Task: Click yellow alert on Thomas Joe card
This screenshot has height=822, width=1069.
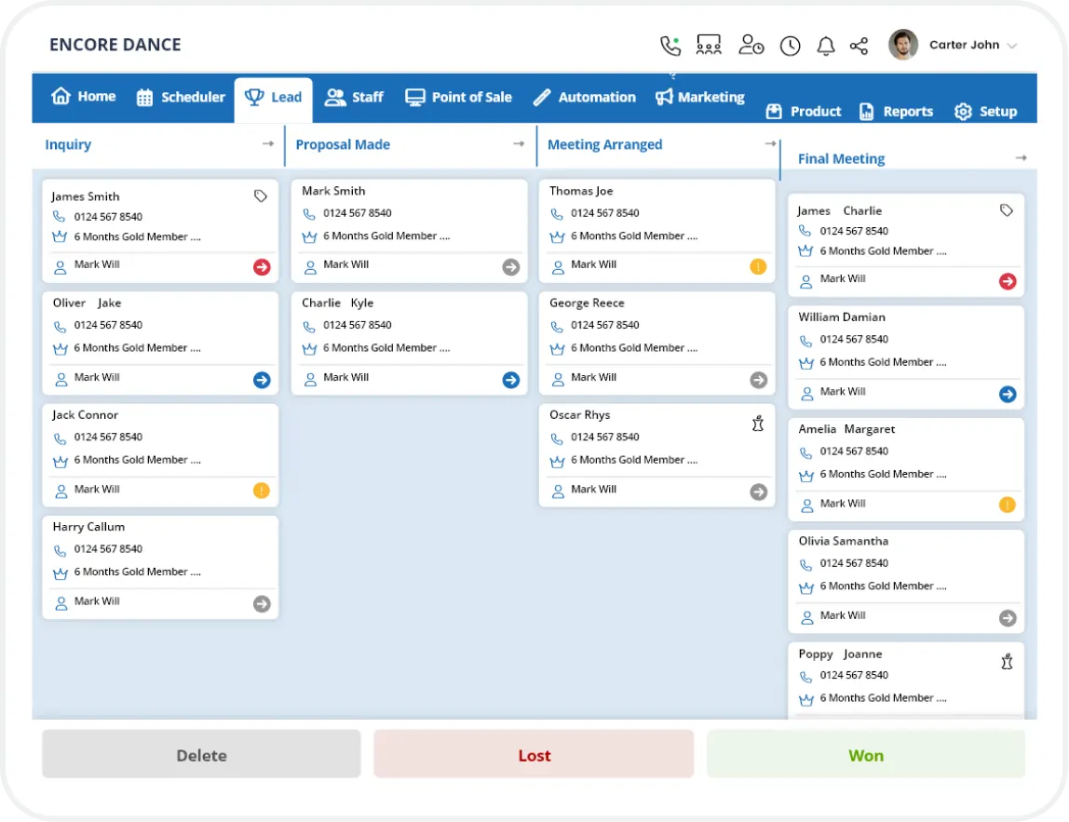Action: (758, 266)
